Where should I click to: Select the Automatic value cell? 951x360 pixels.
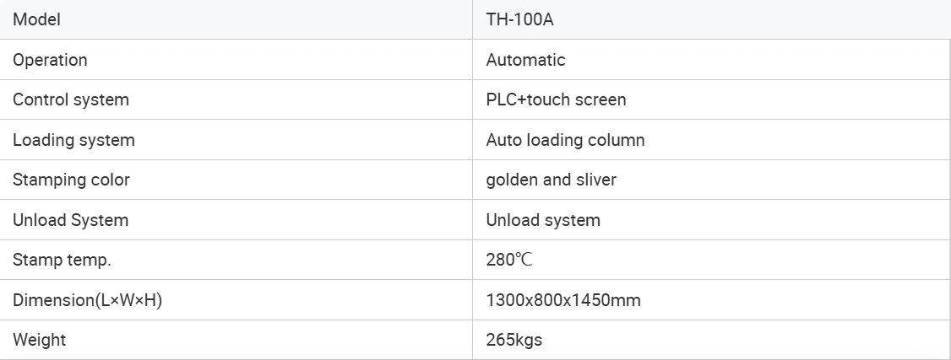(525, 60)
